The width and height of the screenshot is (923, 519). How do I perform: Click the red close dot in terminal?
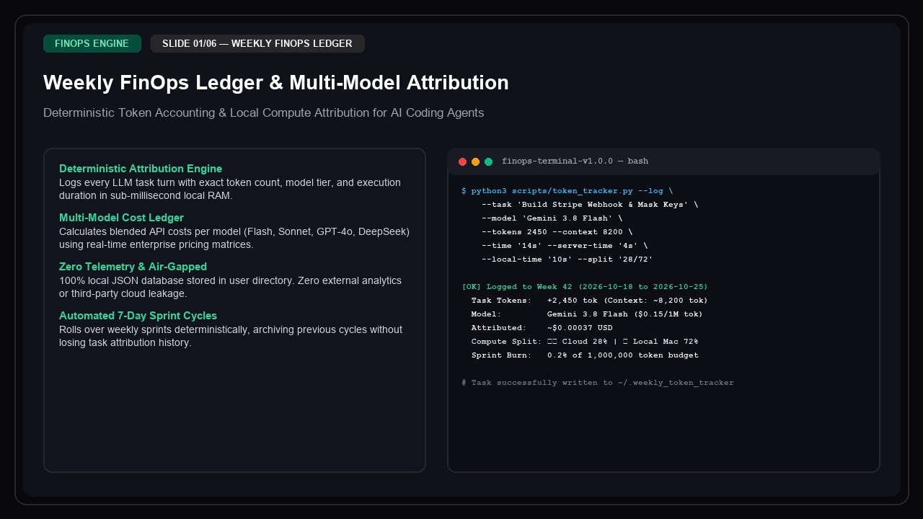(463, 161)
